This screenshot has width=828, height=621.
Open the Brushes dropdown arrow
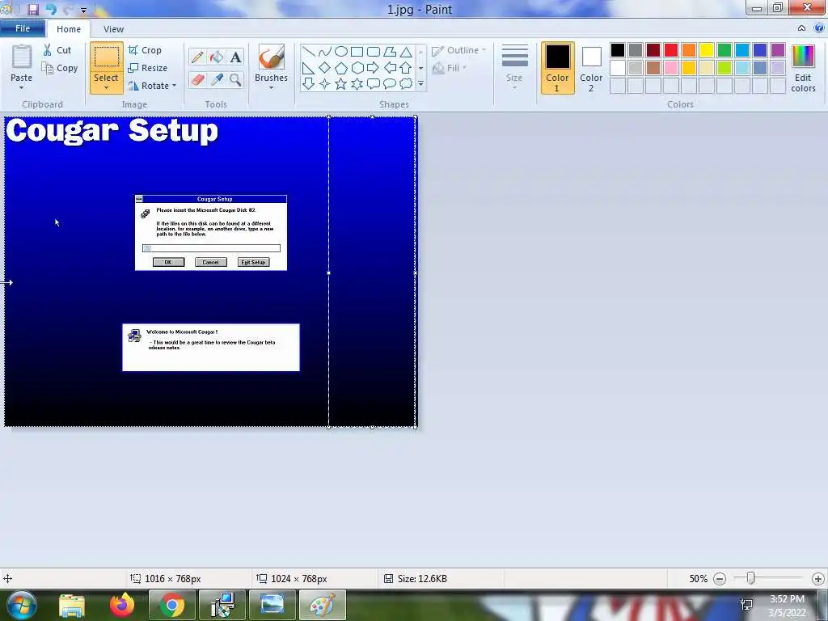[271, 87]
